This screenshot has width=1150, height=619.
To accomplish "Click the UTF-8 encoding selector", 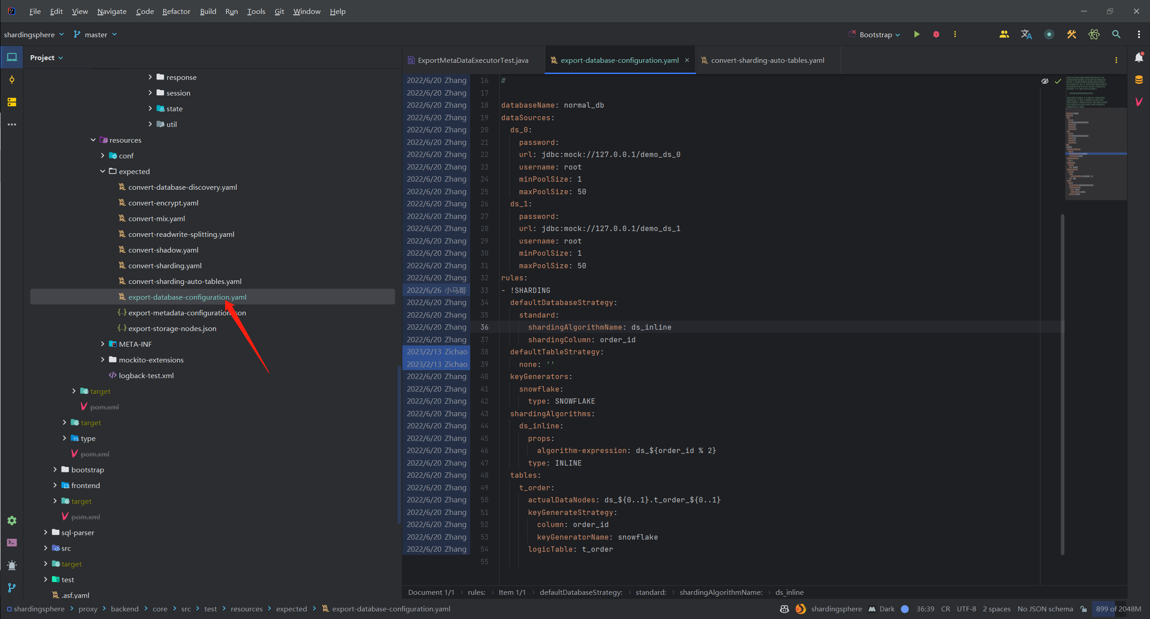I will tap(966, 609).
